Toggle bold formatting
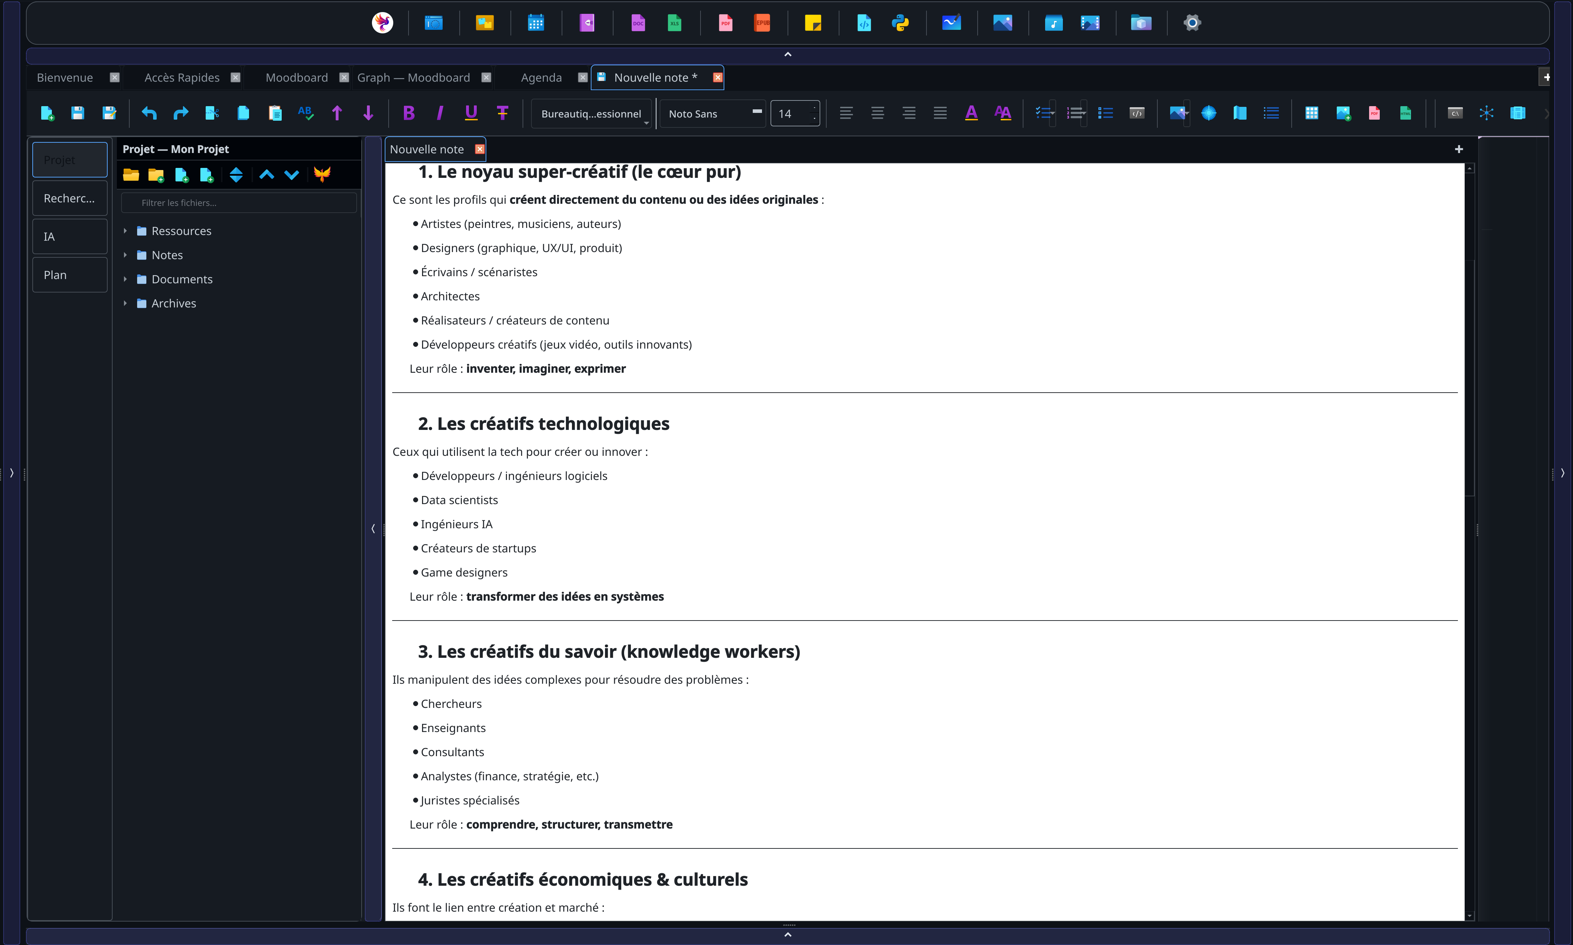1573x945 pixels. tap(409, 113)
